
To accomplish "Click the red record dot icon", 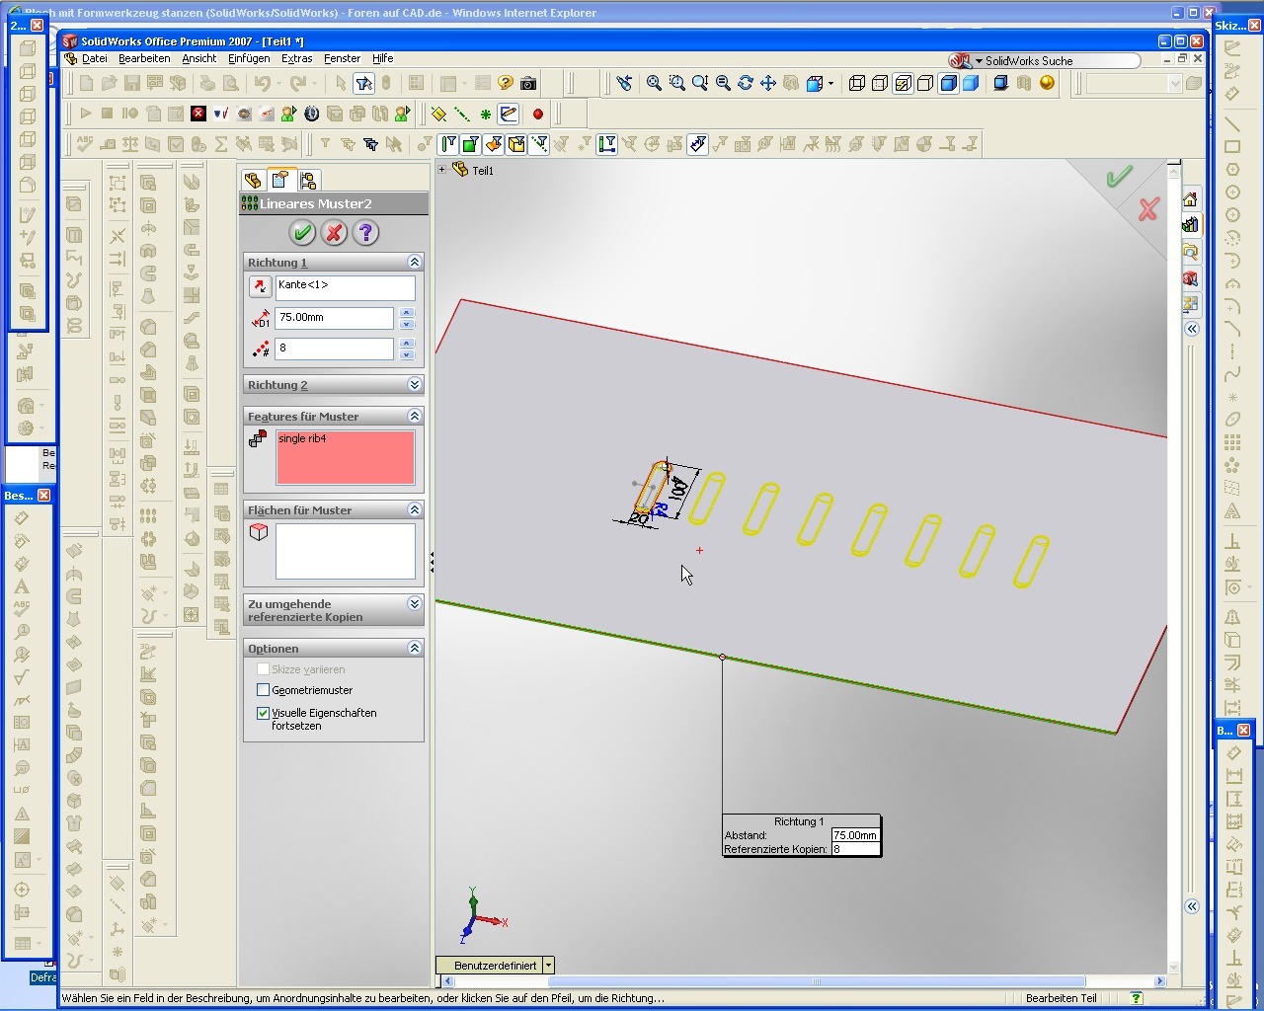I will (x=537, y=115).
